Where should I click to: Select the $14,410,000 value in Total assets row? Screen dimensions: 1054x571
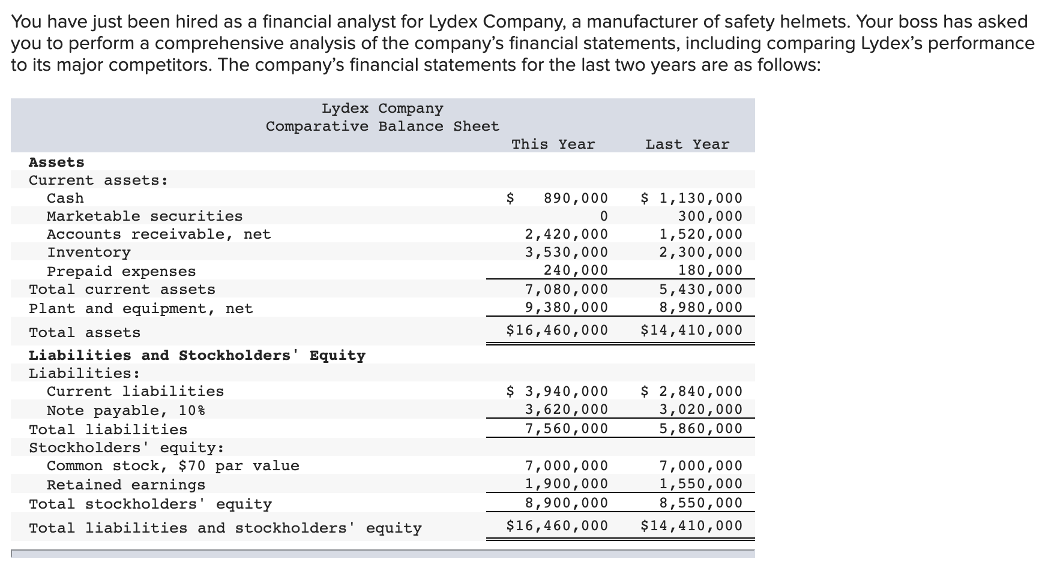691,330
